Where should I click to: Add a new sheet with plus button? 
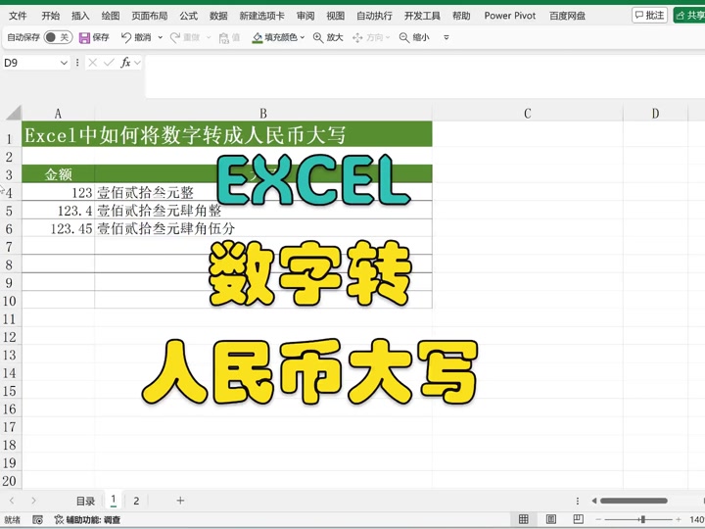click(x=180, y=501)
